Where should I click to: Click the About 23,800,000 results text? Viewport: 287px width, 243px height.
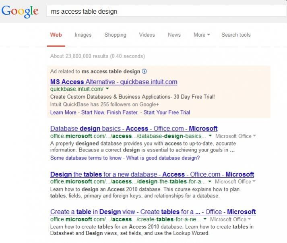(97, 56)
